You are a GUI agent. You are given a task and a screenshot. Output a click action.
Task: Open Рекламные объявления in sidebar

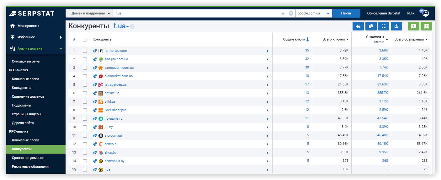point(31,166)
